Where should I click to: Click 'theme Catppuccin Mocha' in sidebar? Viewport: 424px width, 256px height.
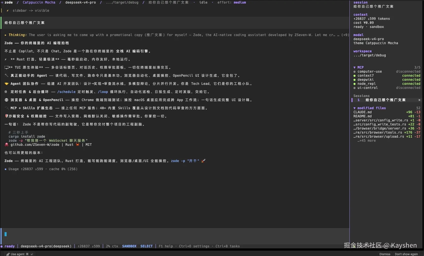(376, 43)
